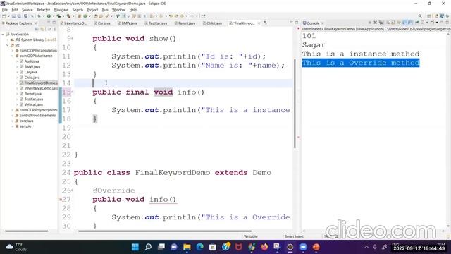This screenshot has height=254, width=451.
Task: Click the Run button in the toolbar
Action: click(49, 16)
